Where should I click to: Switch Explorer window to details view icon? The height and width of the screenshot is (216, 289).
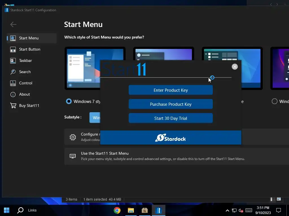(273, 199)
